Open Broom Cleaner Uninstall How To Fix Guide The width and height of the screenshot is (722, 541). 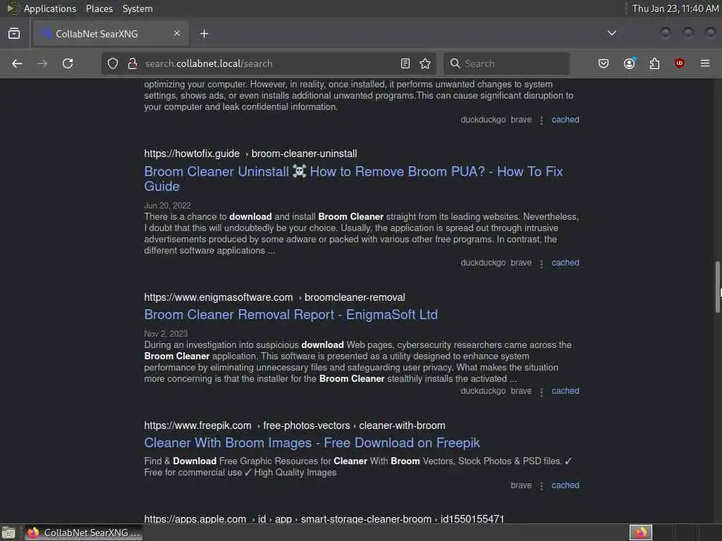tap(353, 179)
